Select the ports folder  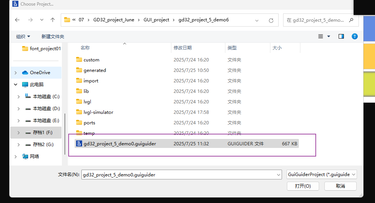pyautogui.click(x=85, y=123)
